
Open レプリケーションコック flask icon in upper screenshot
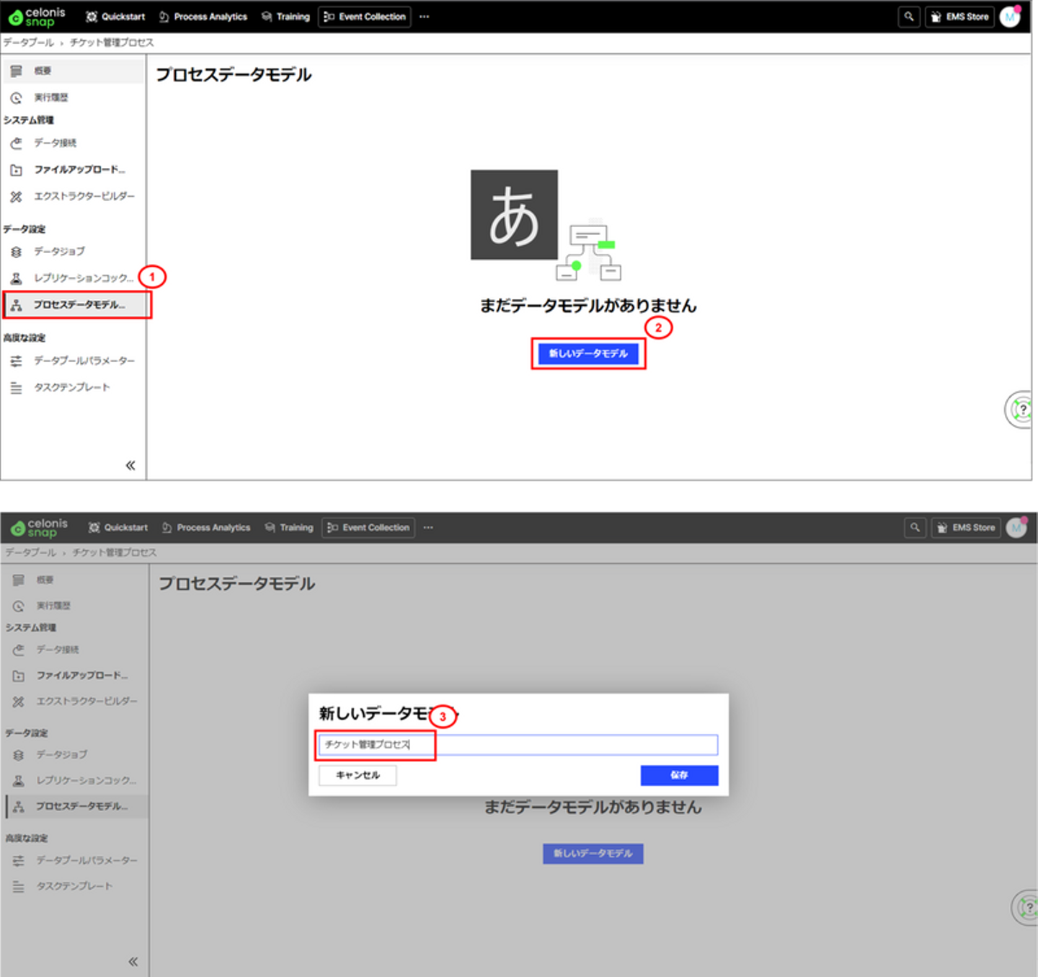tap(17, 278)
